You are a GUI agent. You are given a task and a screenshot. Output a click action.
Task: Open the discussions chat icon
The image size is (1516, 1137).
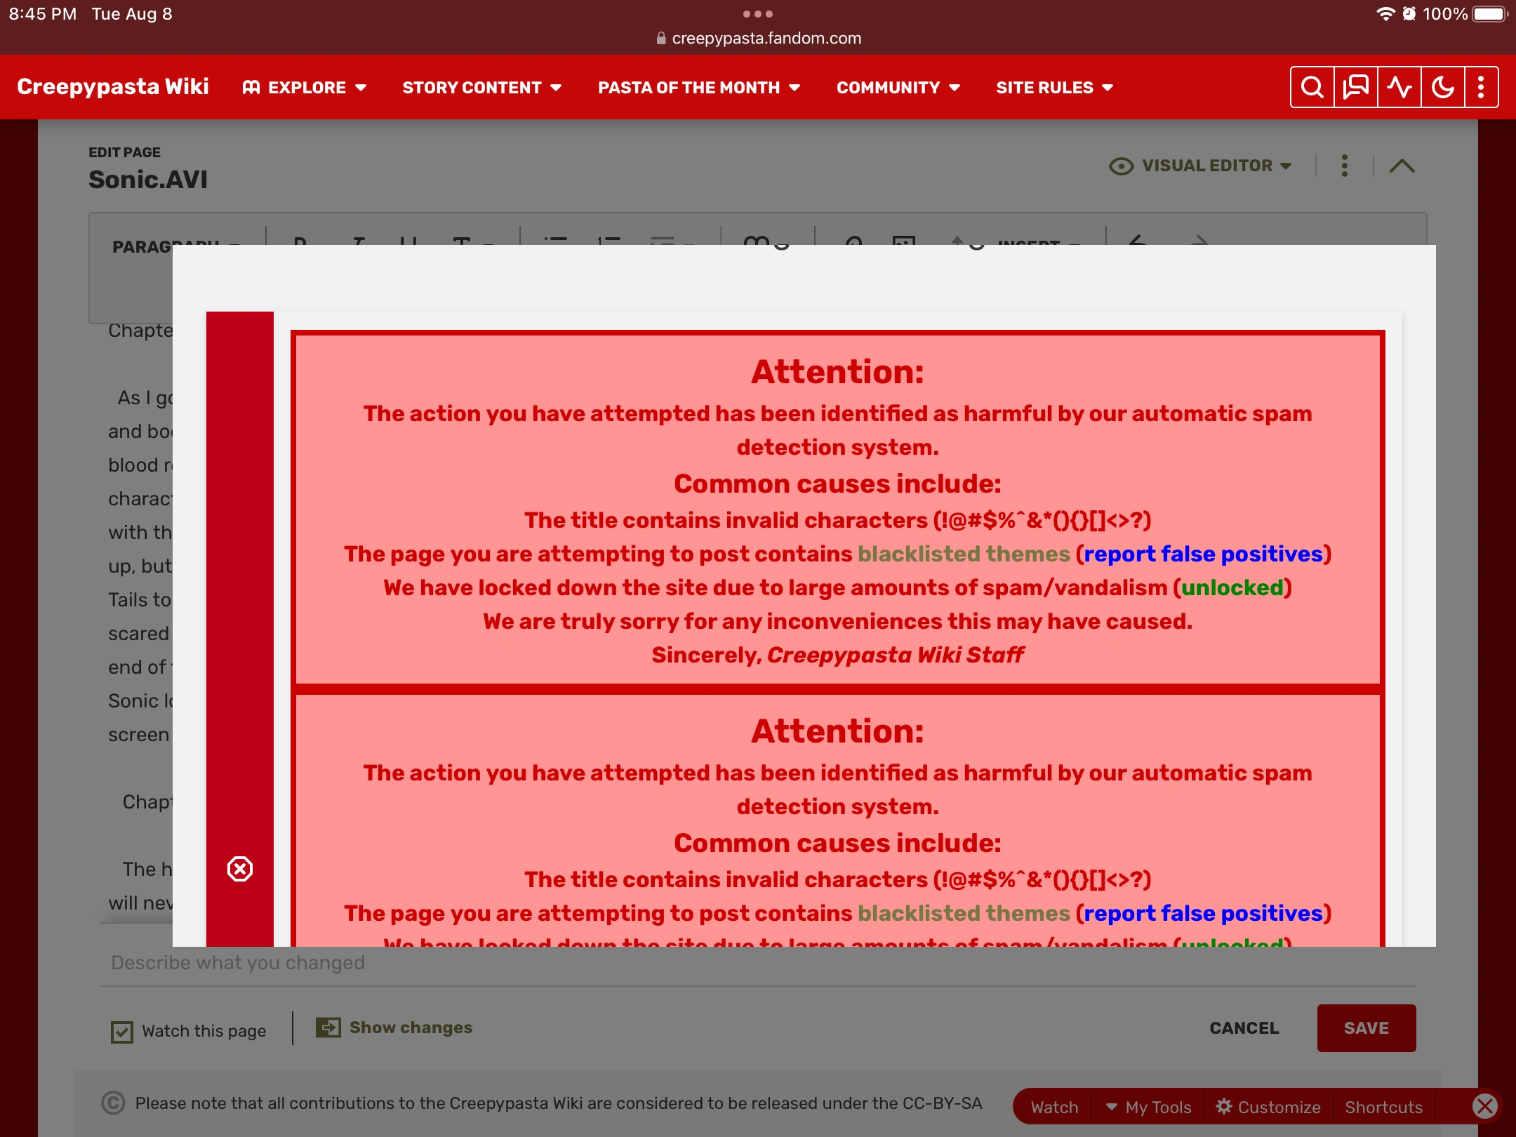pyautogui.click(x=1355, y=88)
